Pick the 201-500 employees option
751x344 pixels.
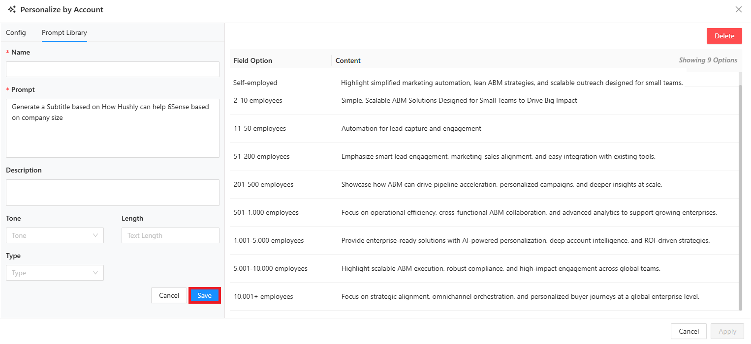(263, 184)
